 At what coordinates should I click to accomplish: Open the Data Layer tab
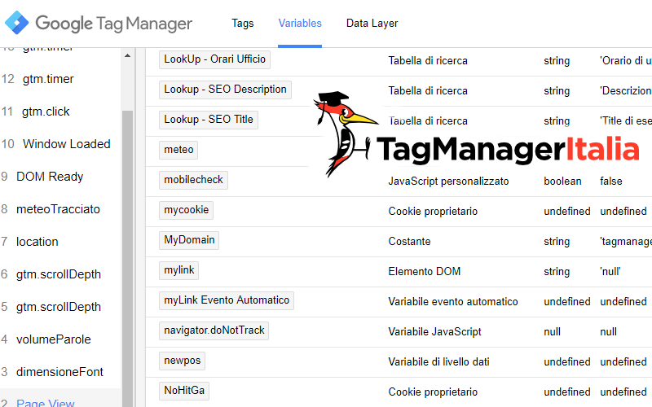372,24
